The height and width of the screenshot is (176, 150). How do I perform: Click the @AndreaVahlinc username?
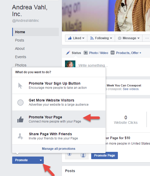(x=26, y=21)
